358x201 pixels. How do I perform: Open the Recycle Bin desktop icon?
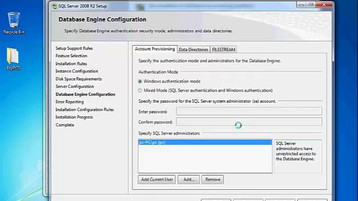[13, 23]
